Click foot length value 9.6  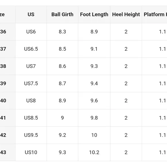click(94, 101)
